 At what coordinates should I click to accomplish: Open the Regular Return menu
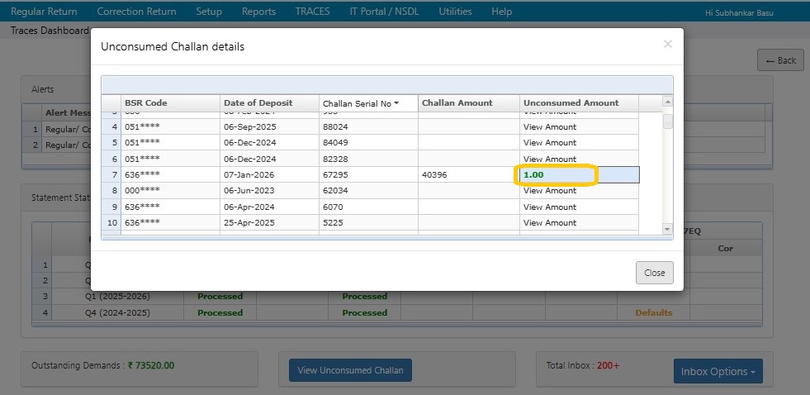click(44, 12)
